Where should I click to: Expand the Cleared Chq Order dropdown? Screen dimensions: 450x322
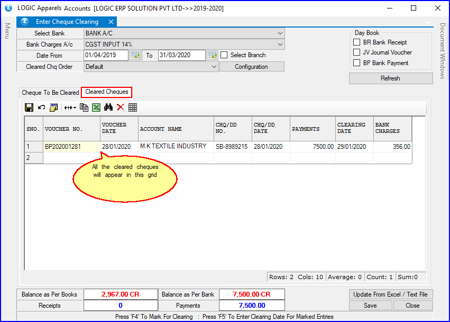(214, 67)
